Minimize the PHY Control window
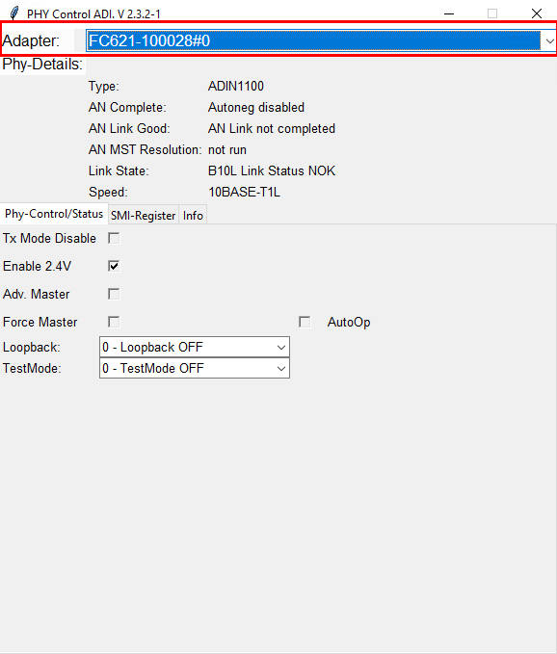 (x=449, y=13)
